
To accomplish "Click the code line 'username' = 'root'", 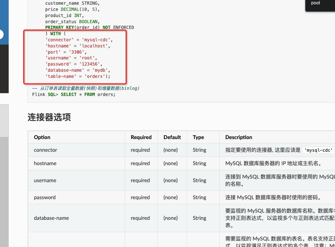I will pos(71,58).
